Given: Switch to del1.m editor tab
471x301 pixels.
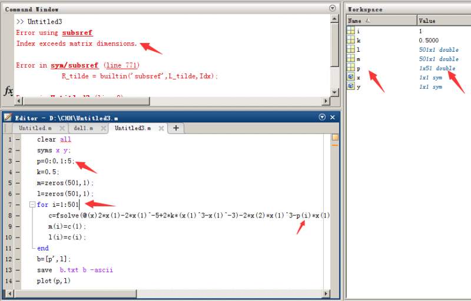Looking at the screenshot, I should pyautogui.click(x=83, y=128).
